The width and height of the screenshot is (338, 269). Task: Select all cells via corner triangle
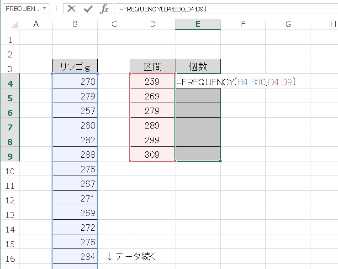(x=15, y=24)
